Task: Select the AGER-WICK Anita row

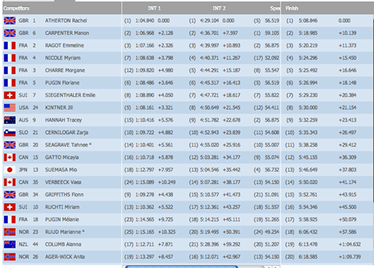Action: coord(188,257)
